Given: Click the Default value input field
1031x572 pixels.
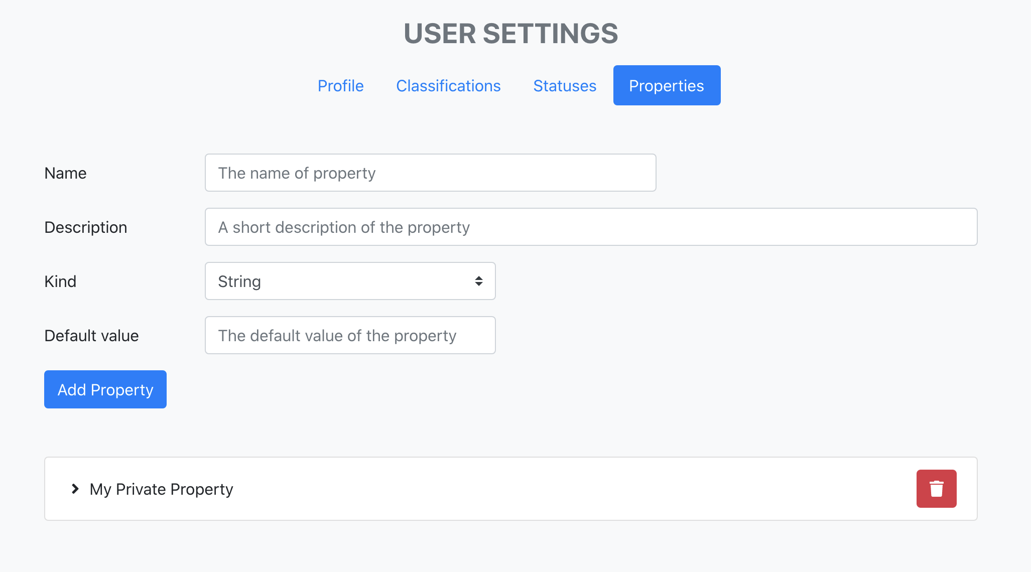Looking at the screenshot, I should point(350,335).
